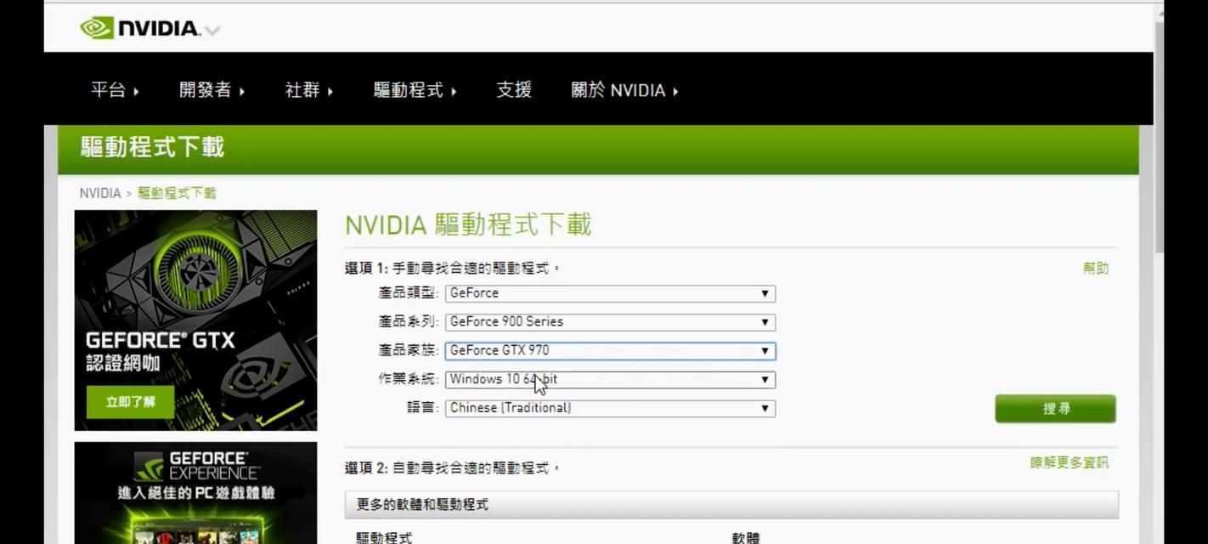Open the 作業系統 Windows 10 64-bit dropdown
Image resolution: width=1208 pixels, height=544 pixels.
tap(610, 380)
